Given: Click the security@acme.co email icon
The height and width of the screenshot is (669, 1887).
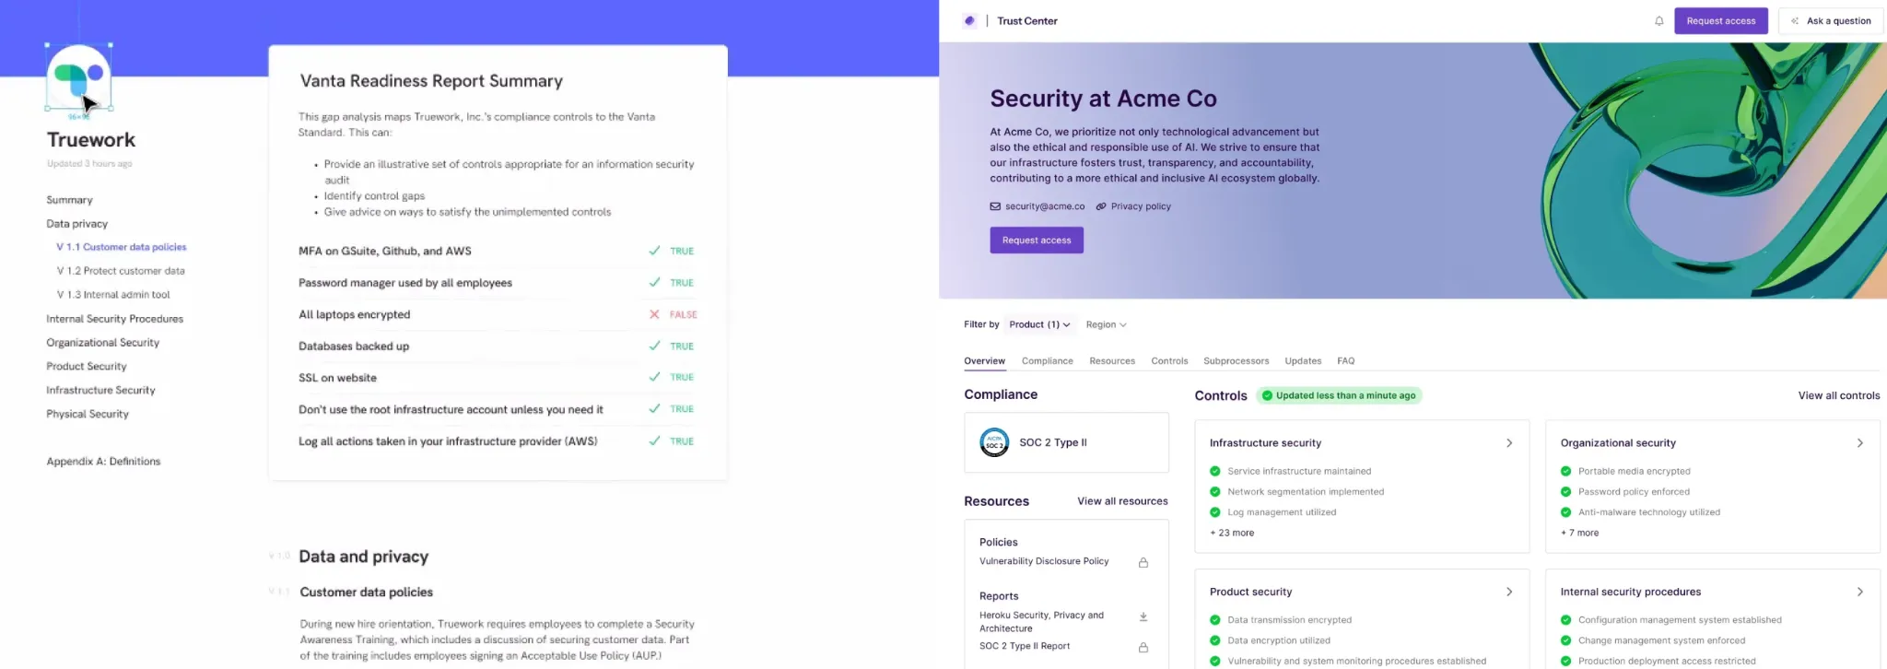Looking at the screenshot, I should click(995, 206).
